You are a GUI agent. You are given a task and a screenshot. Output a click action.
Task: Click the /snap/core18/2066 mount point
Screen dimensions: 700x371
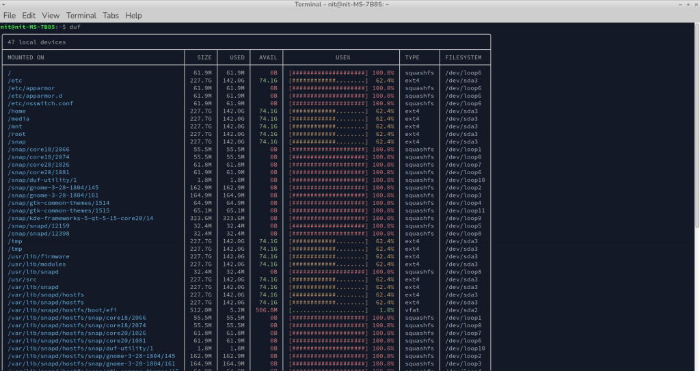point(38,149)
